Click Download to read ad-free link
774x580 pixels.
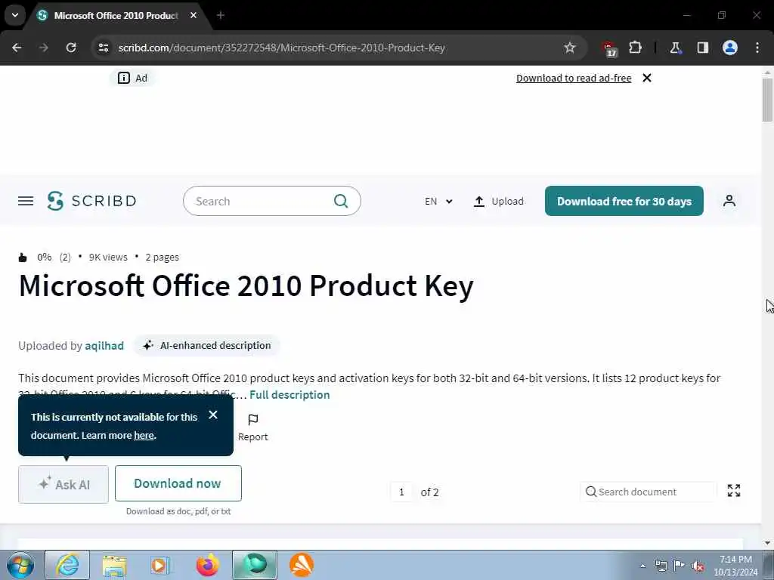click(x=574, y=78)
